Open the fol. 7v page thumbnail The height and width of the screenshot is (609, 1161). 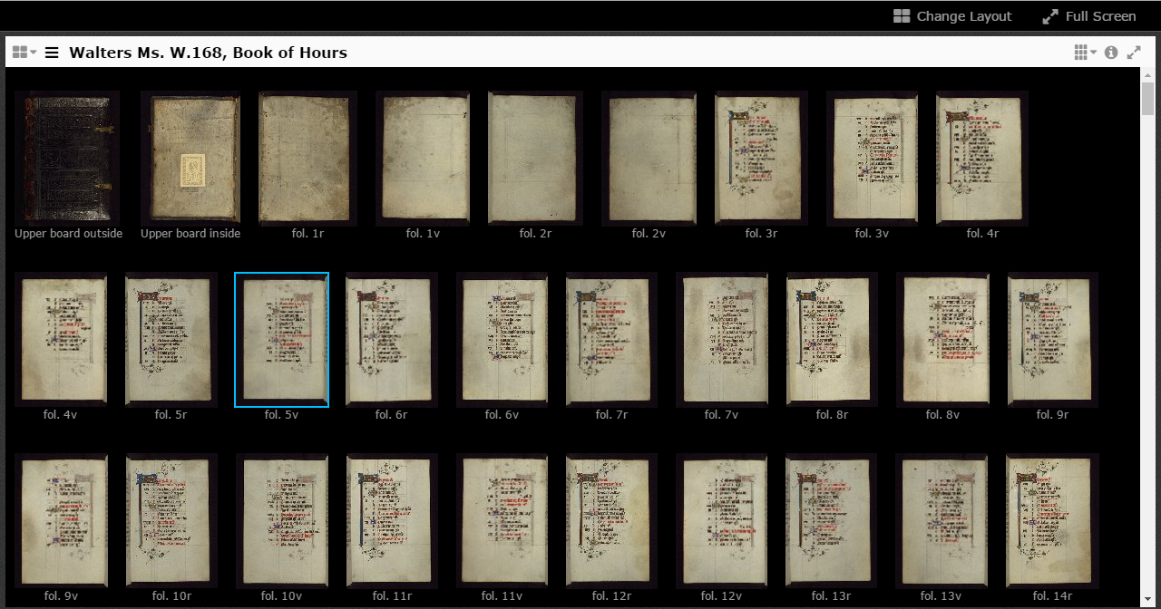click(722, 340)
